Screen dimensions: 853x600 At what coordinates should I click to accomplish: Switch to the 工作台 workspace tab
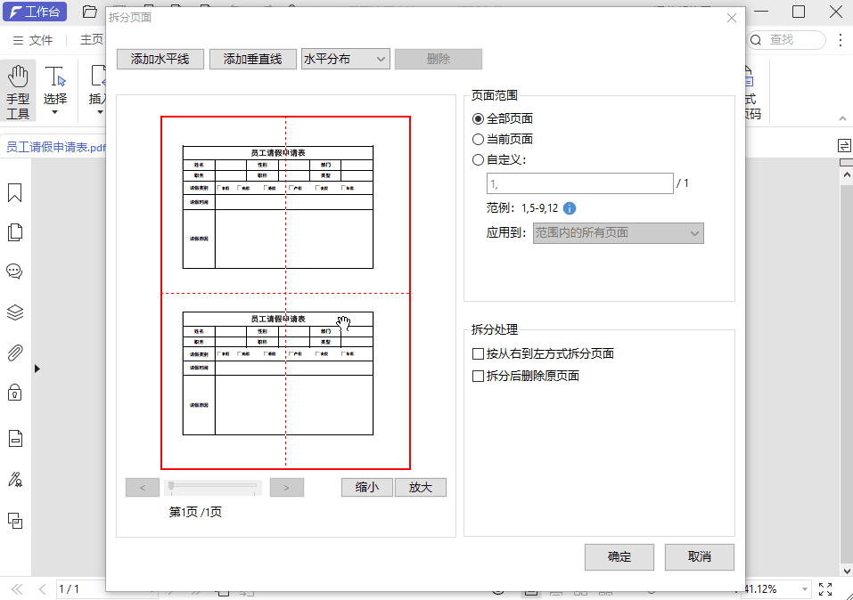[37, 12]
